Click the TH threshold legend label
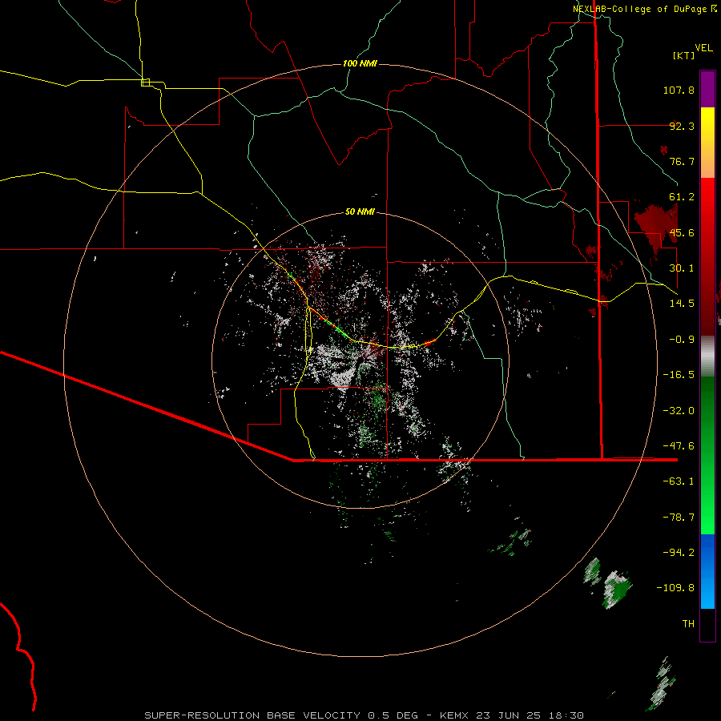Image resolution: width=721 pixels, height=721 pixels. tap(688, 623)
